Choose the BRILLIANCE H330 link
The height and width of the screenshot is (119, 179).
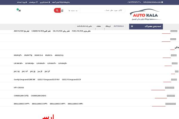tap(22, 104)
